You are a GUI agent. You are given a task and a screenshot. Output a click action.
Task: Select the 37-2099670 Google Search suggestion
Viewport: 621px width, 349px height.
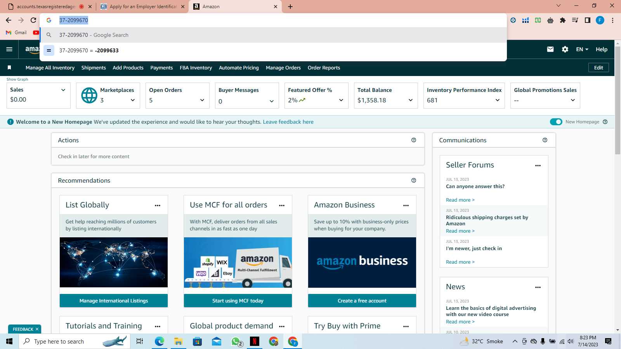[273, 35]
